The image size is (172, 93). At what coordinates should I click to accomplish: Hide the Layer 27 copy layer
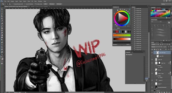pos(152,73)
